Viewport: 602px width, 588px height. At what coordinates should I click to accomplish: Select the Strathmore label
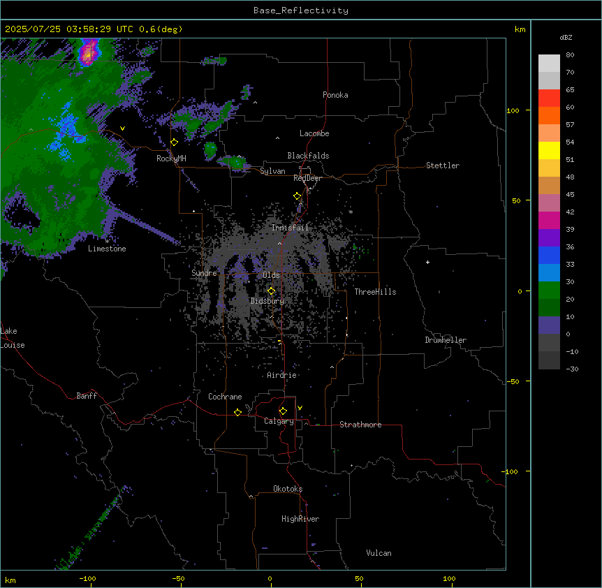360,425
